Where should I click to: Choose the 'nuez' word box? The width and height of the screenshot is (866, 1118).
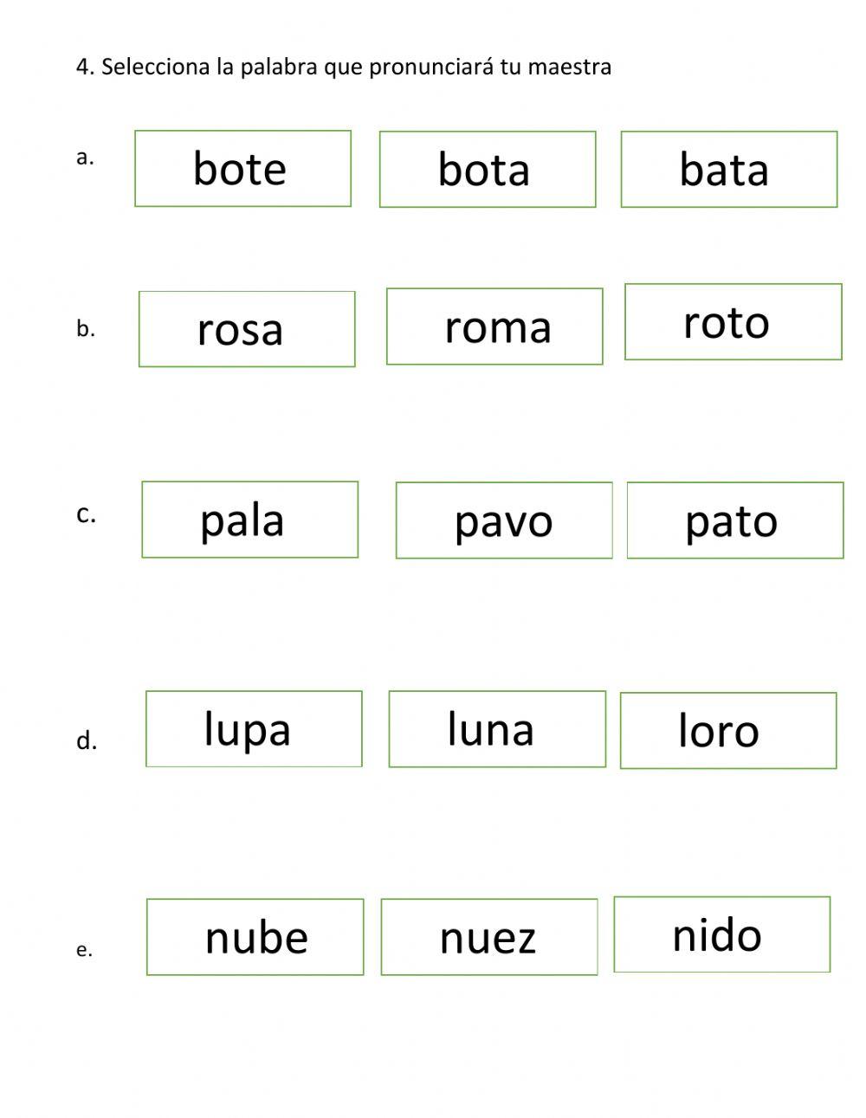click(x=489, y=938)
